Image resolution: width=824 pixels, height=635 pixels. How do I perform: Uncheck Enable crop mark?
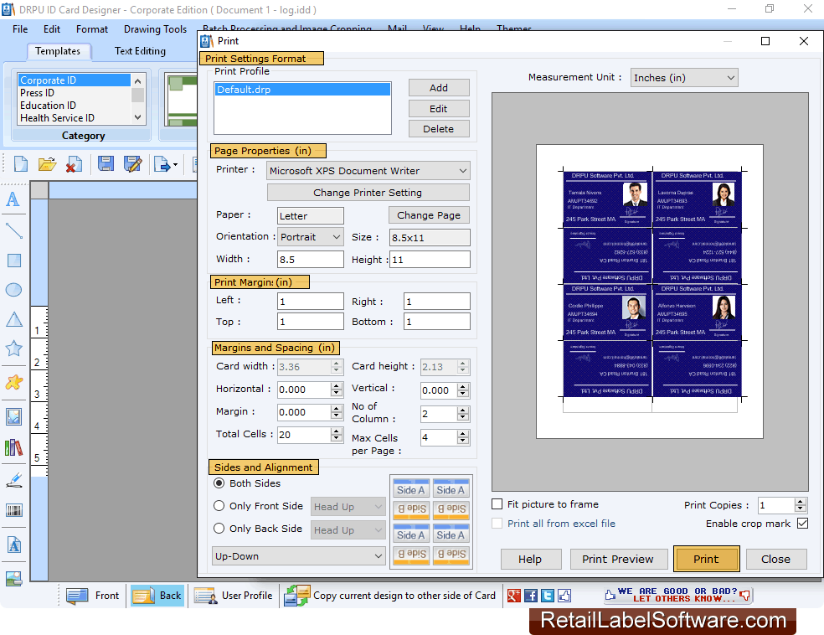[802, 523]
